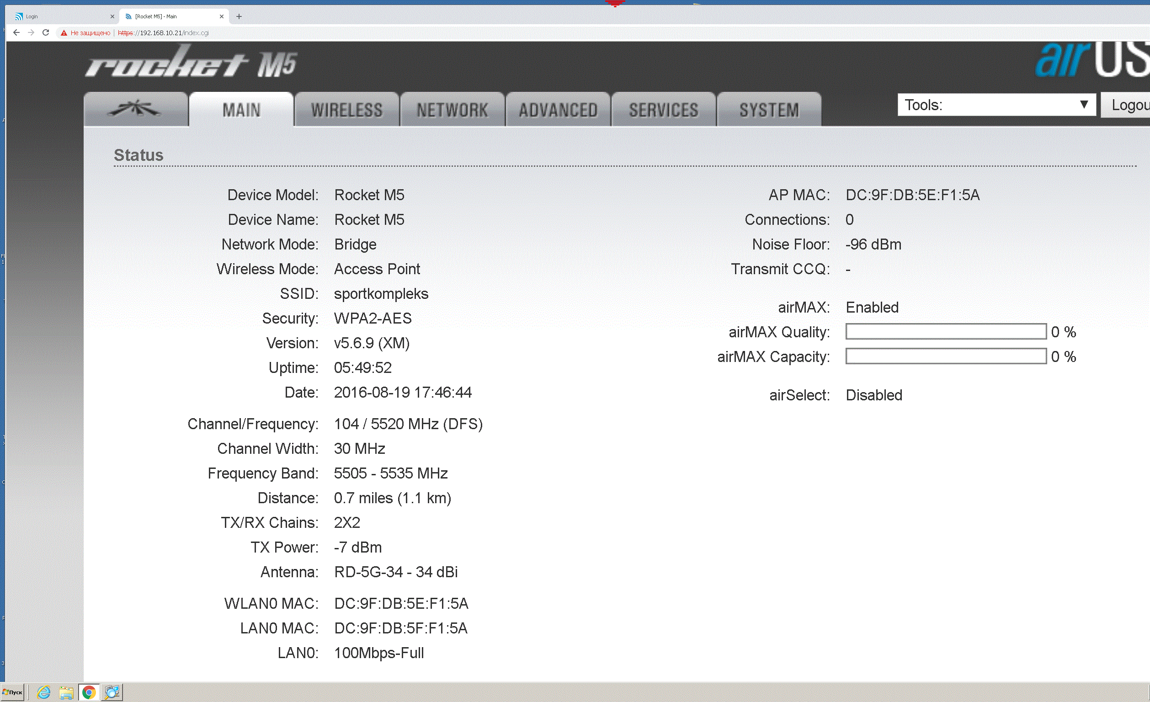Click the TX Power value -7 dBm
The image size is (1150, 702).
coord(357,548)
